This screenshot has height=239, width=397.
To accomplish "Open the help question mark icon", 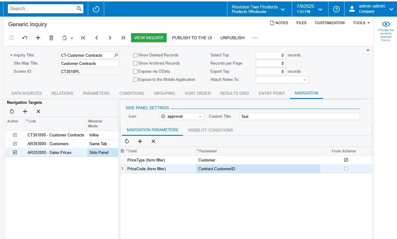I will [336, 9].
